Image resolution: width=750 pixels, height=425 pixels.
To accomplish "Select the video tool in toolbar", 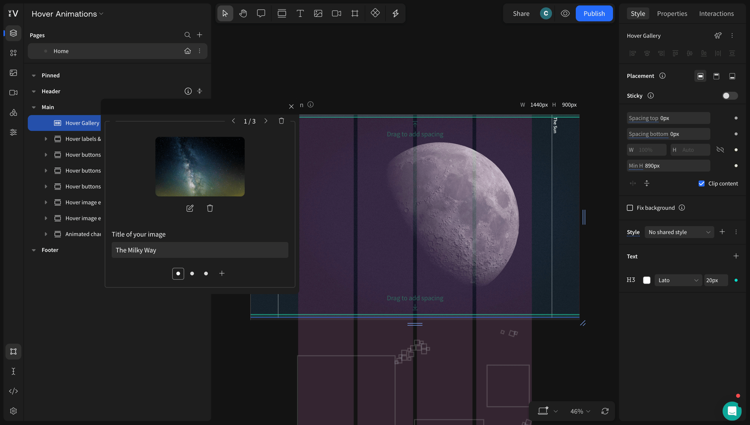I will click(336, 14).
